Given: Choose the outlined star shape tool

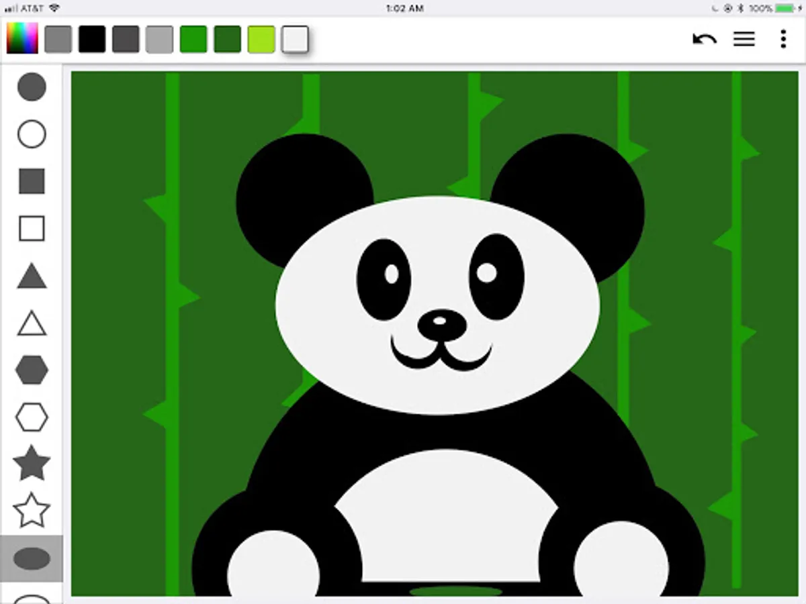Looking at the screenshot, I should pyautogui.click(x=32, y=511).
